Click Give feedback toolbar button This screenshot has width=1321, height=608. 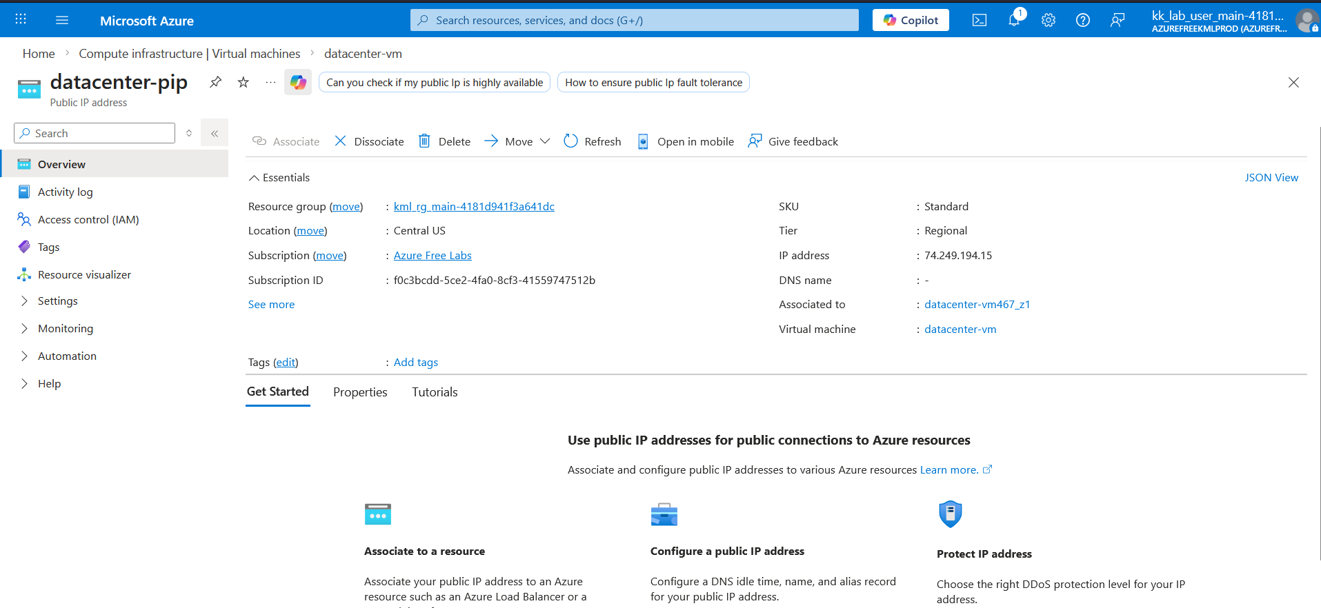tap(793, 141)
